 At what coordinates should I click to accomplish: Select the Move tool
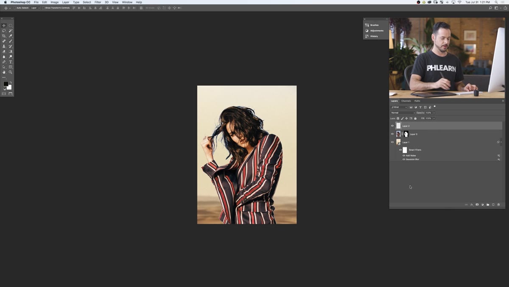pos(4,25)
